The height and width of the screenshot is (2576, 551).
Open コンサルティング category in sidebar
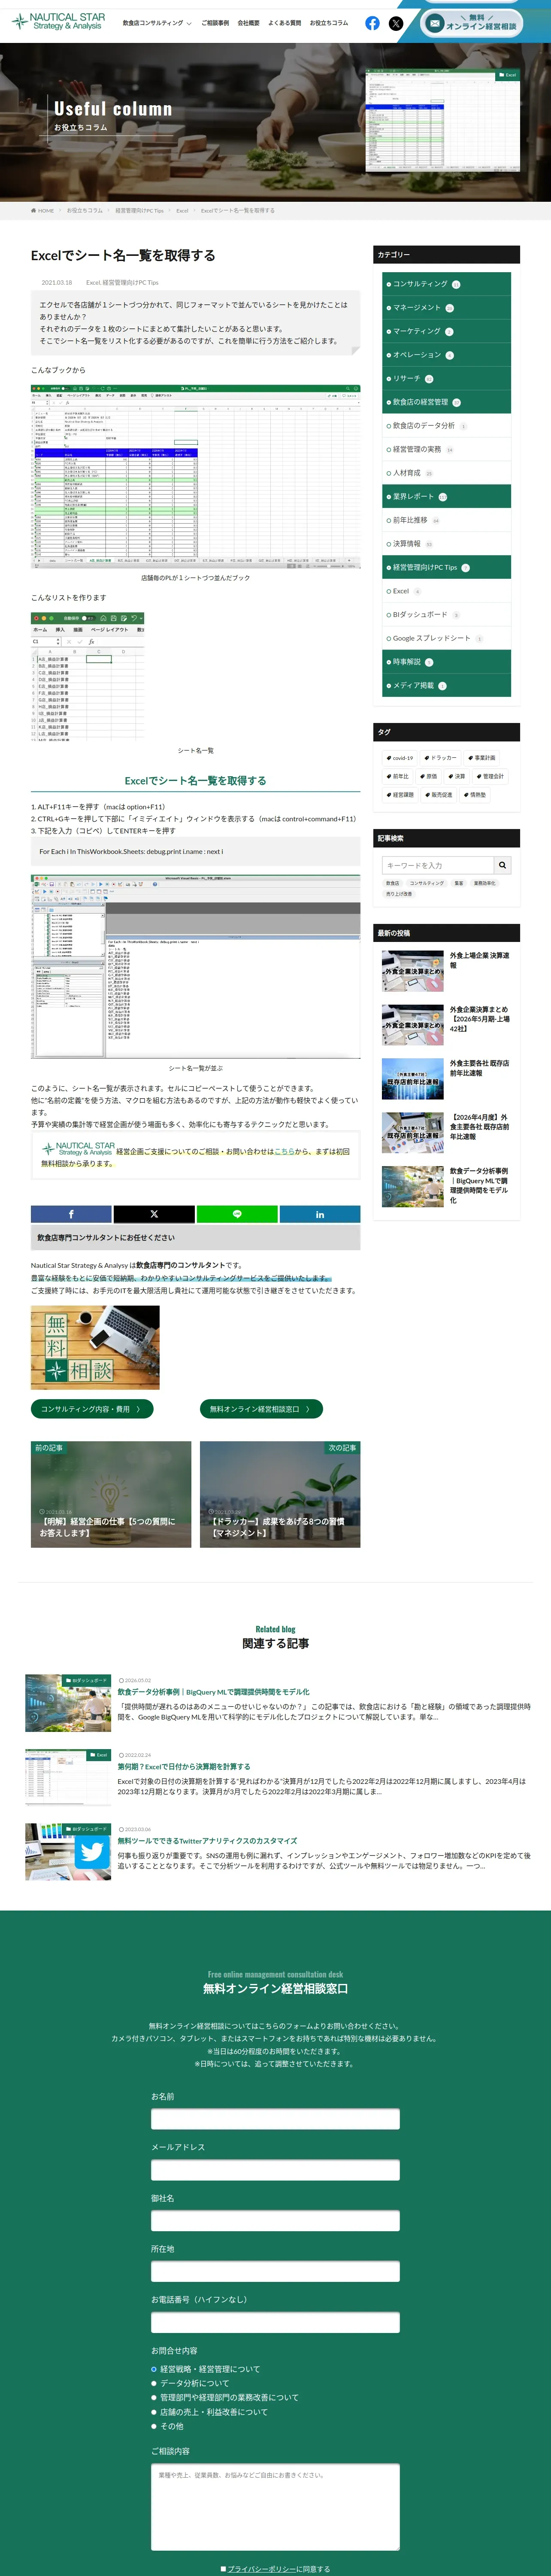tap(446, 284)
